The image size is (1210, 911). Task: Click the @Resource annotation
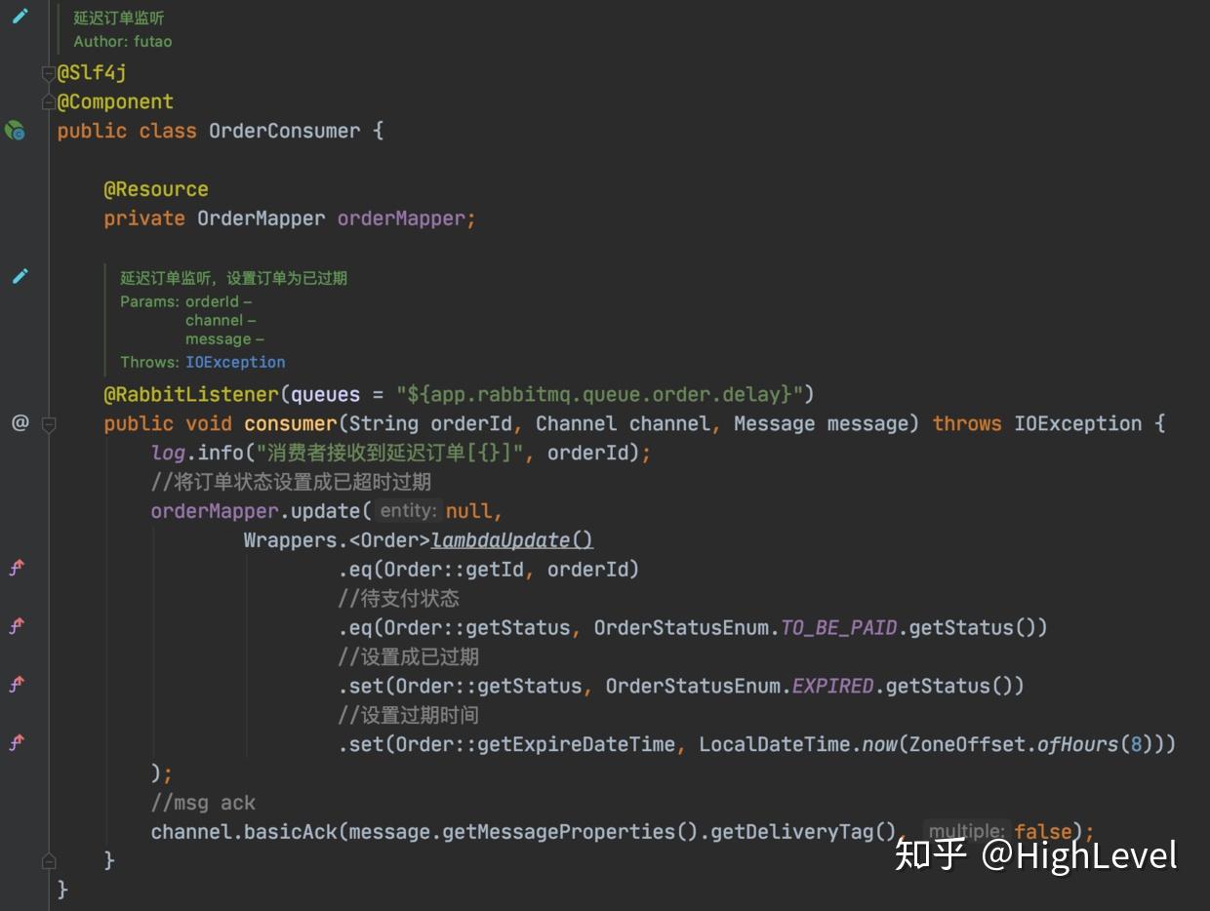(156, 189)
